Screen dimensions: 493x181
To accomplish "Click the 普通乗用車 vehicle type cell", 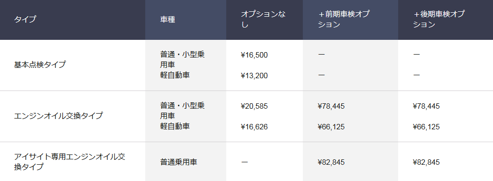I will click(179, 162).
